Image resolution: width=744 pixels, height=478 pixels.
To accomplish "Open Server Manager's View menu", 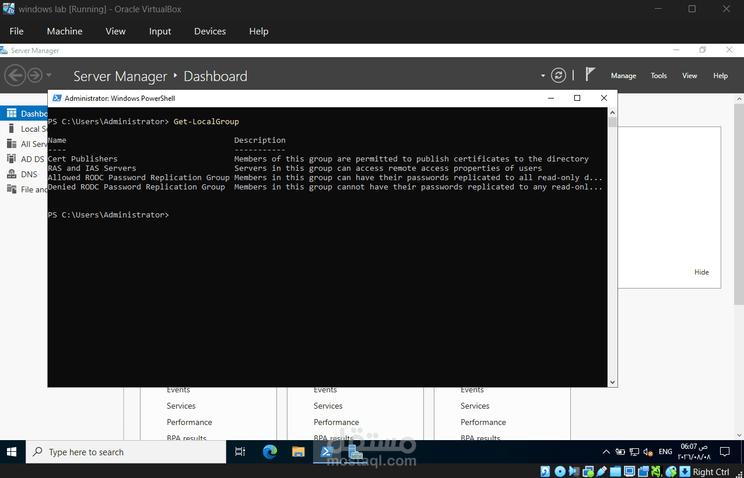I will tap(690, 76).
